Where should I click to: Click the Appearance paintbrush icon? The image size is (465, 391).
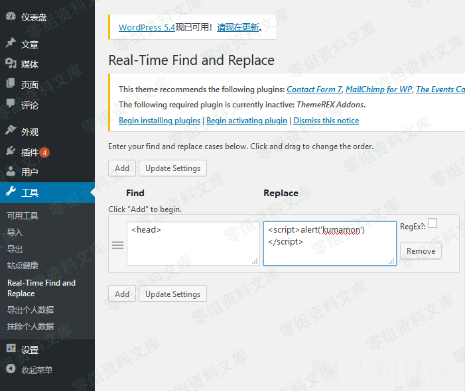point(11,131)
